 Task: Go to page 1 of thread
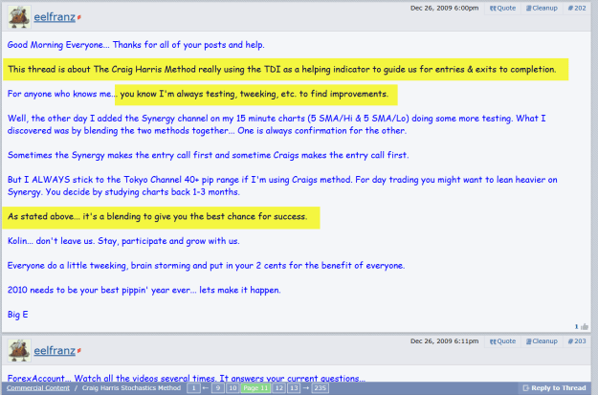pos(193,388)
